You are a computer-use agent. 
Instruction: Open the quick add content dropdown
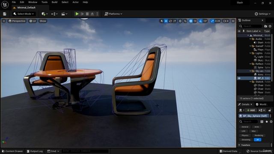pyautogui.click(x=45, y=14)
